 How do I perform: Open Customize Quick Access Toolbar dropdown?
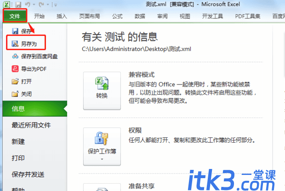pyautogui.click(x=56, y=5)
